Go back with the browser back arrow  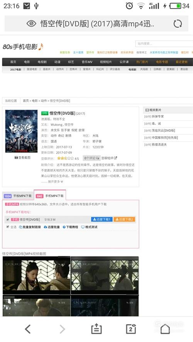pos(27,329)
